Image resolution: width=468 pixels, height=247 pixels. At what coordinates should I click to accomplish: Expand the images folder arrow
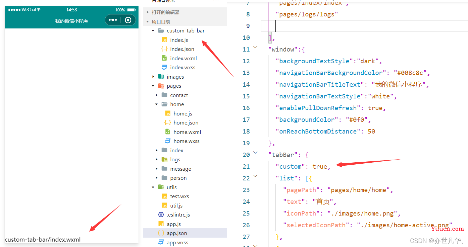(153, 77)
